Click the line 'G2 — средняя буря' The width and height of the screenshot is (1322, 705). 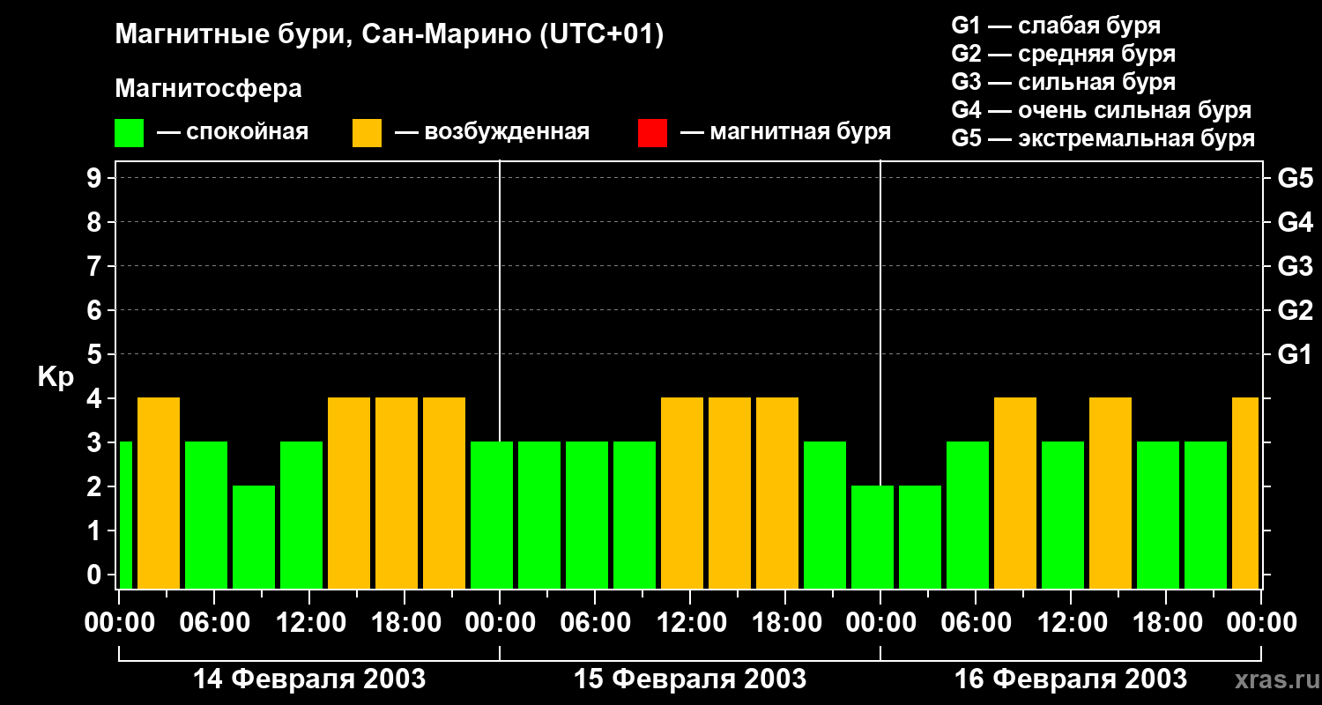(x=1063, y=54)
